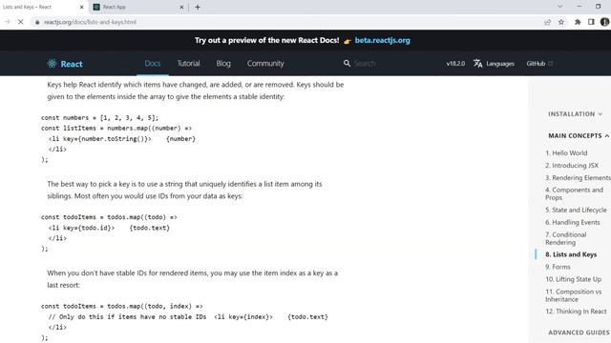Viewport: 611px width, 343px height.
Task: Go to 11. Composition vs Inheritance
Action: 573,295
